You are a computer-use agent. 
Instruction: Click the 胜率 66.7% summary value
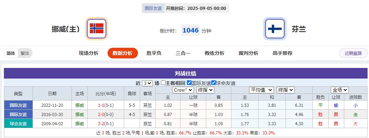[x=185, y=133]
